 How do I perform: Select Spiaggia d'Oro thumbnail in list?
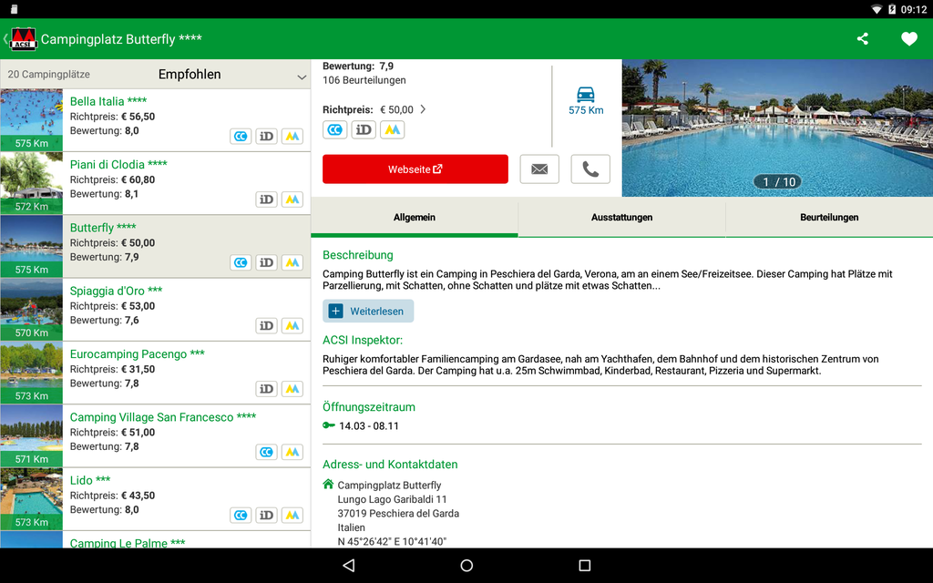point(31,309)
